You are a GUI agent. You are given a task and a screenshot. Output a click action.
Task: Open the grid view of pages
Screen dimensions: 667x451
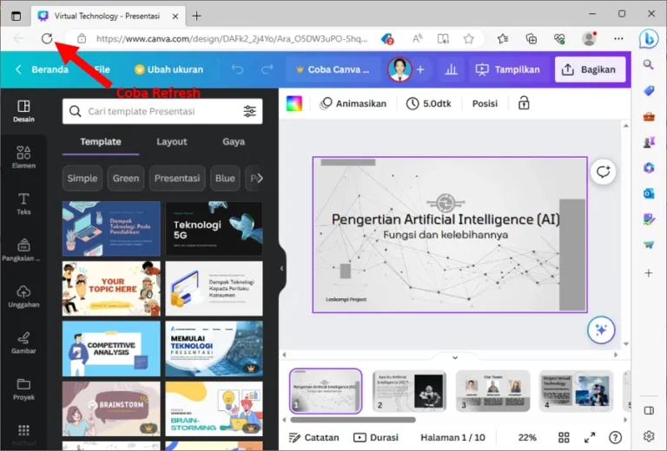tap(564, 437)
